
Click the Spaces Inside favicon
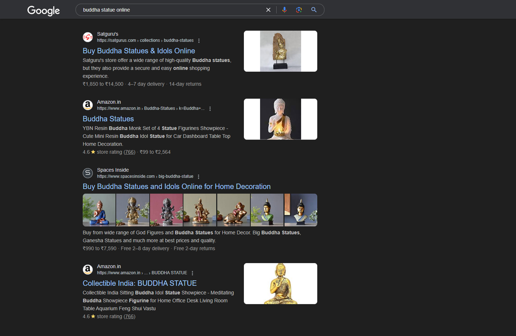(x=88, y=173)
